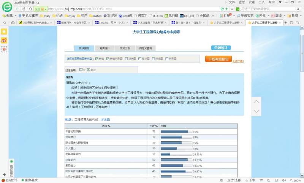Open the 帮助 menu
The image size is (304, 183).
click(271, 2)
